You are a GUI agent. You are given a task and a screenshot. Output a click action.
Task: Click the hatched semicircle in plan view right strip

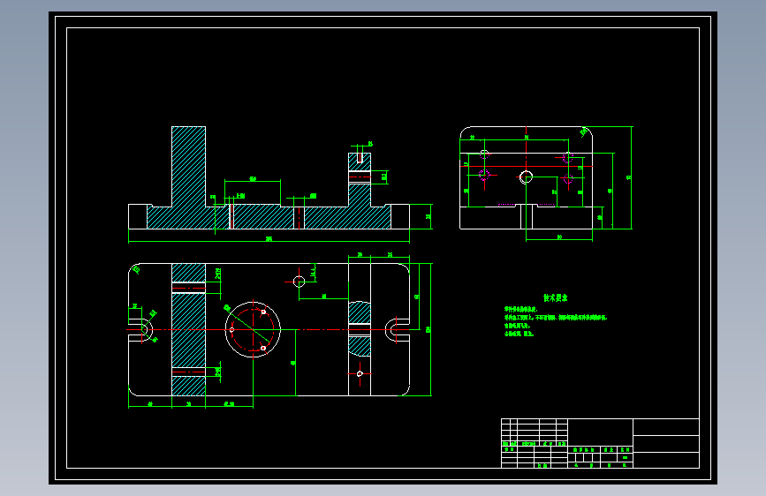click(360, 313)
